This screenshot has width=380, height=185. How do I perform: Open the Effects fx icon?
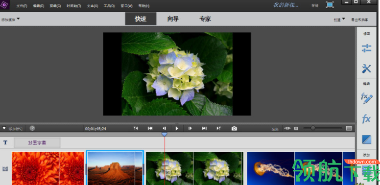pos(366,119)
